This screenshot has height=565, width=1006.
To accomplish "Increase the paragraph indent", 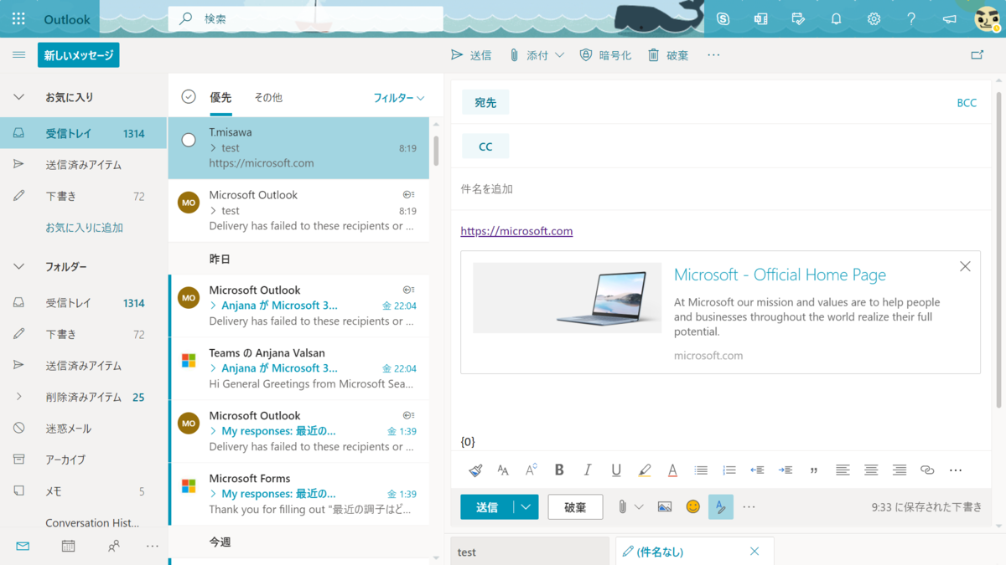I will [786, 470].
